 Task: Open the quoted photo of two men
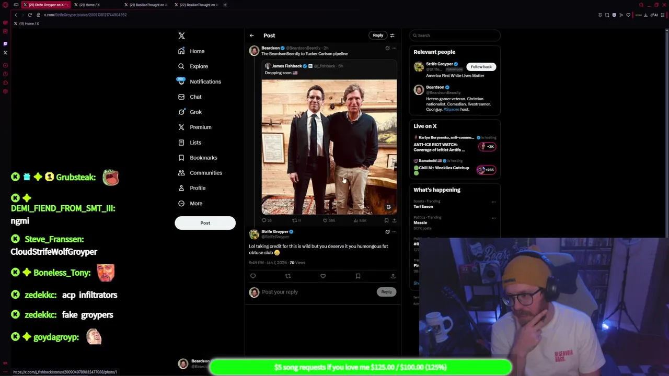(x=329, y=147)
